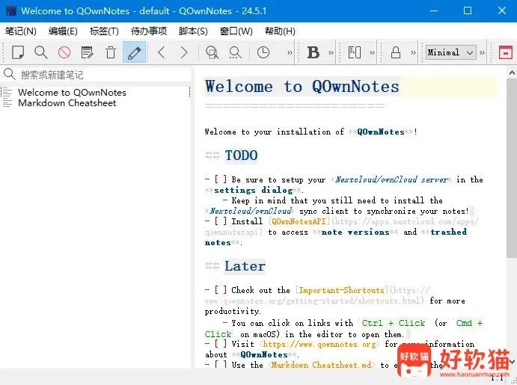Open the Minimal workspace dropdown
This screenshot has height=385, width=517.
pyautogui.click(x=450, y=52)
